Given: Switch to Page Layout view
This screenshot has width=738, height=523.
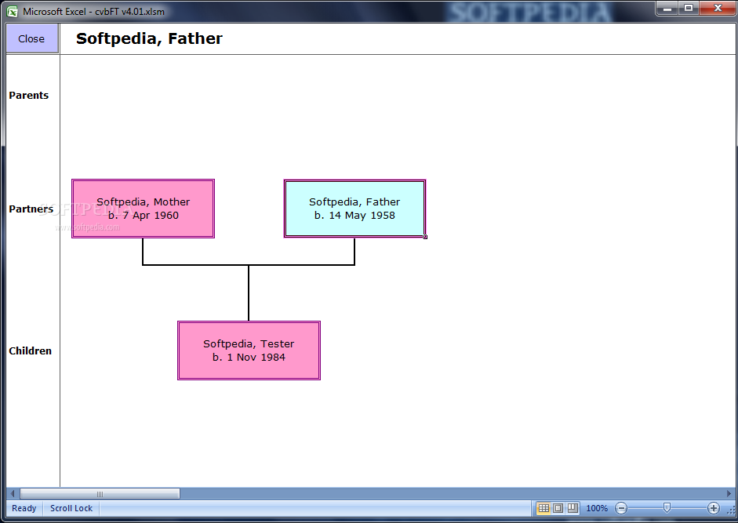Looking at the screenshot, I should point(558,508).
